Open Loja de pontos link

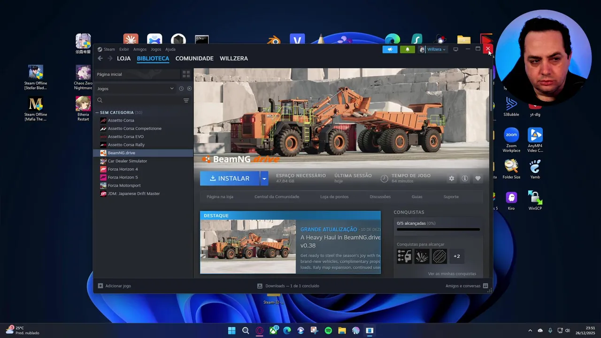click(334, 197)
